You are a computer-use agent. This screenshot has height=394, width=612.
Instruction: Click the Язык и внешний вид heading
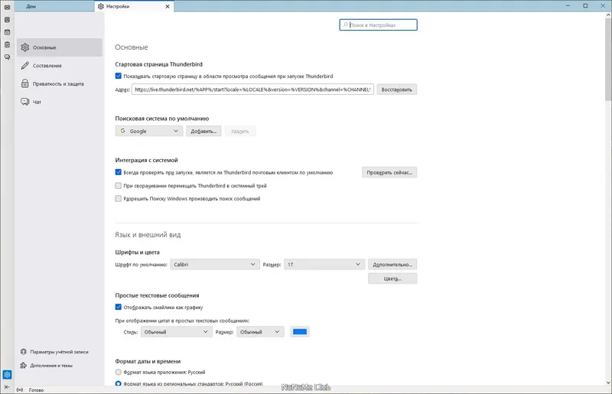(x=148, y=235)
